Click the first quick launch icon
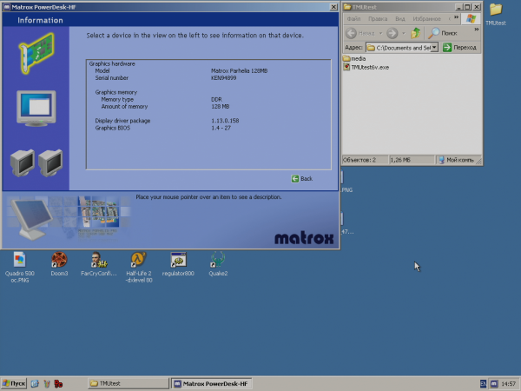 (x=35, y=384)
